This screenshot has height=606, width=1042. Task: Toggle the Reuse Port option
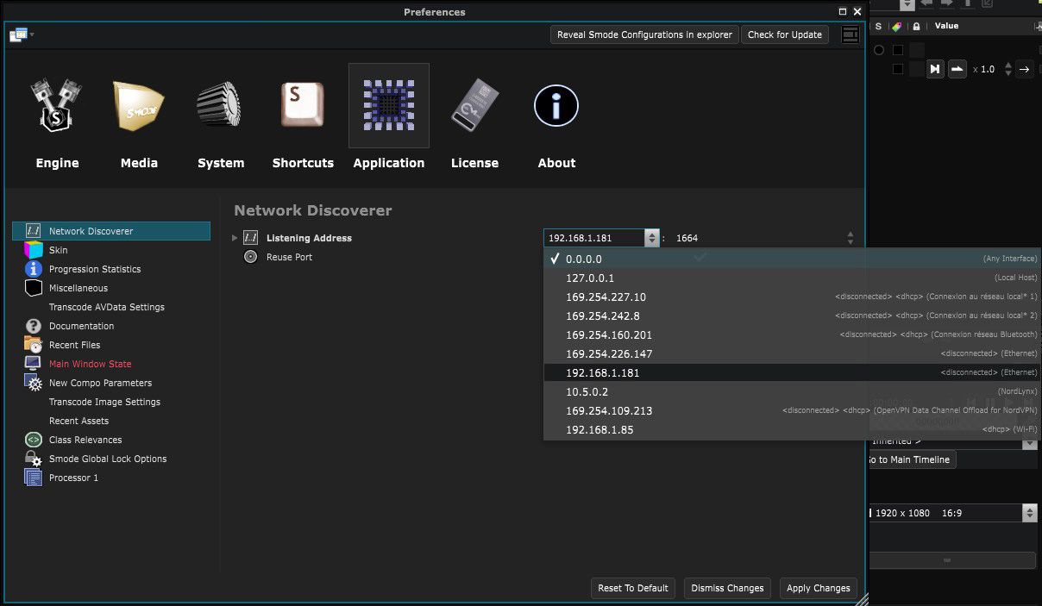[251, 257]
